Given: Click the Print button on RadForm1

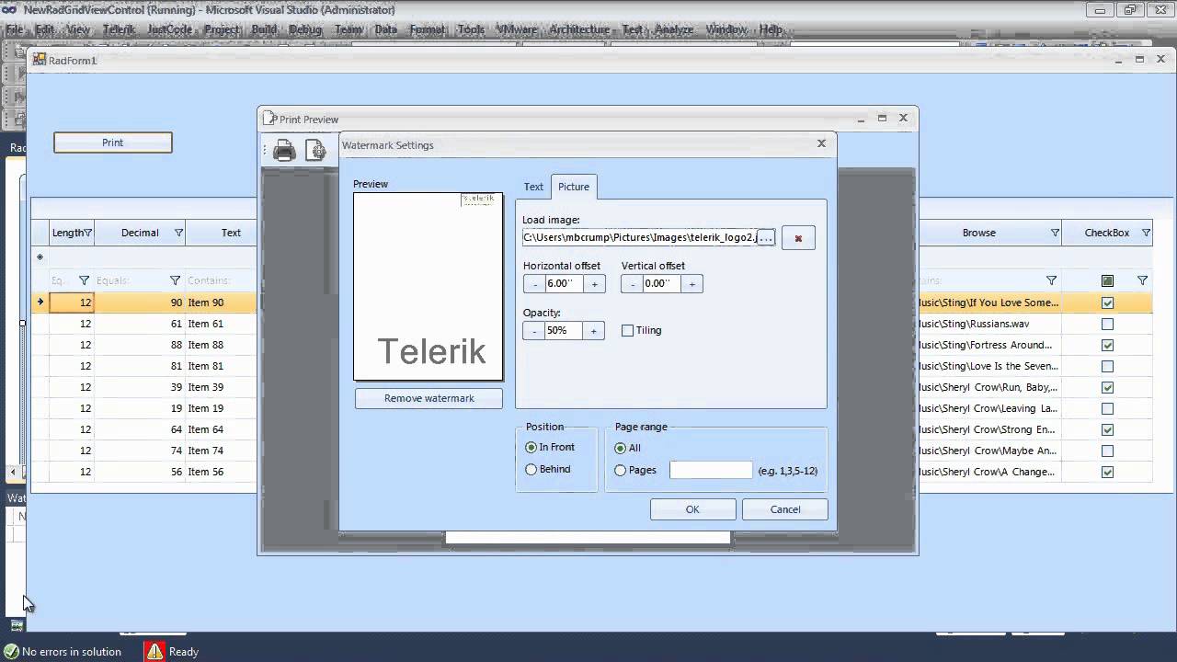Looking at the screenshot, I should click(x=112, y=143).
